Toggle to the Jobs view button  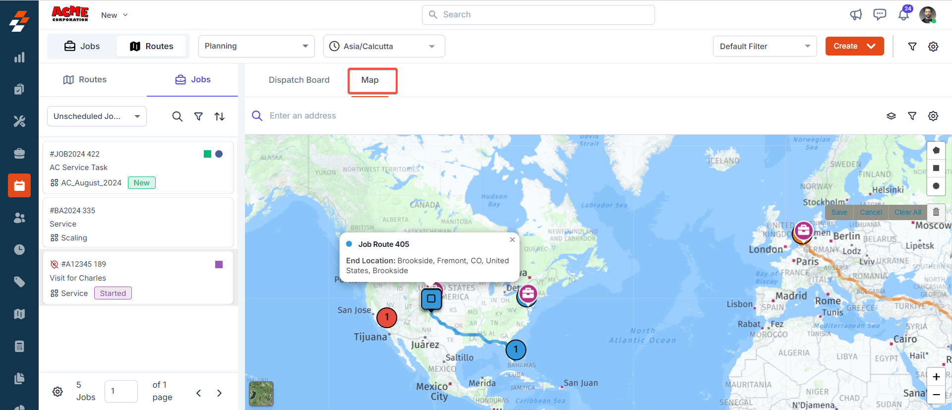[x=82, y=46]
